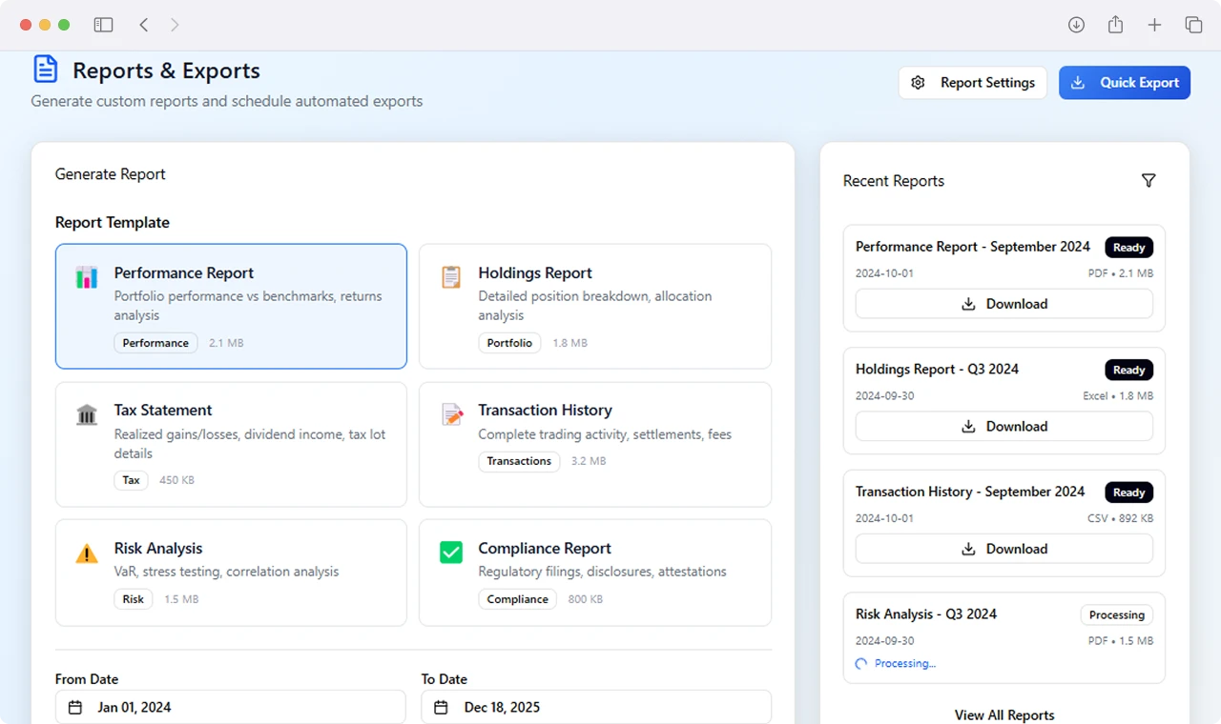
Task: Go back with the left chevron
Action: [x=143, y=25]
